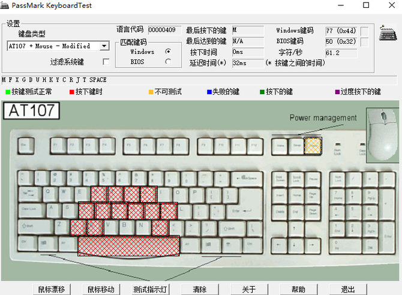Screen dimensions: 402x295
Task: Click the Sleep key in power management group
Action: [x=296, y=146]
